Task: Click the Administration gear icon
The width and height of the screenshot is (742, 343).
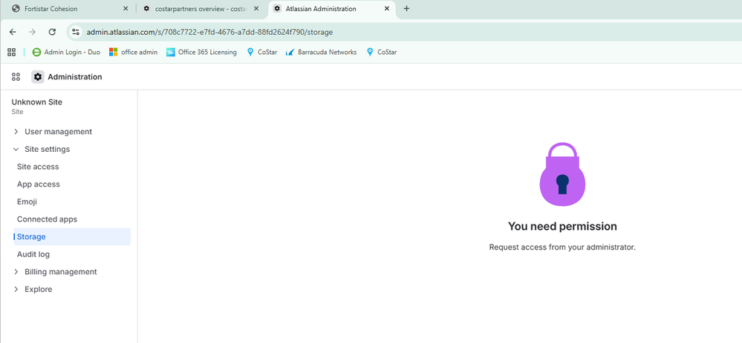Action: (38, 77)
